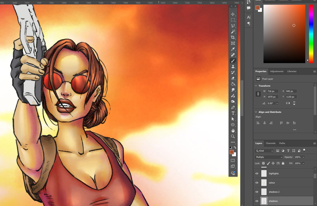Select the shadows layer thumbnail

264,201
